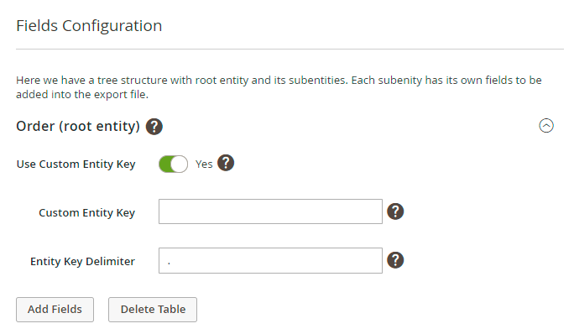
Task: Click the Fields Configuration section title
Action: [x=89, y=26]
